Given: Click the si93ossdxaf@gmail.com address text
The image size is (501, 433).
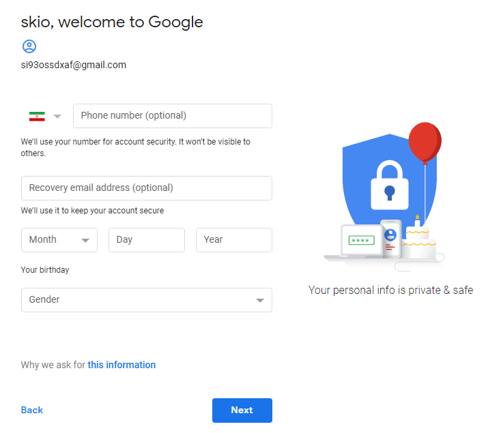Looking at the screenshot, I should [74, 65].
